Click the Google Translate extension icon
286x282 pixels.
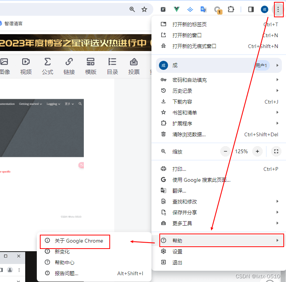point(203,9)
